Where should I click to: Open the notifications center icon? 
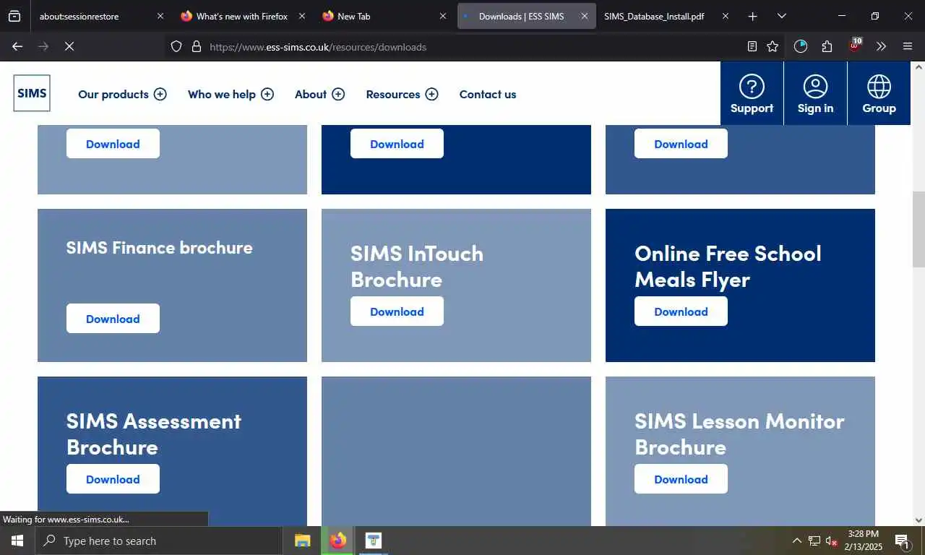click(903, 541)
